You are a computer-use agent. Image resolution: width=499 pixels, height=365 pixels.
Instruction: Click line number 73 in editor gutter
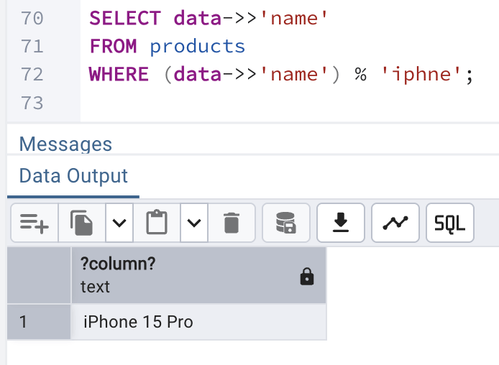pyautogui.click(x=32, y=103)
